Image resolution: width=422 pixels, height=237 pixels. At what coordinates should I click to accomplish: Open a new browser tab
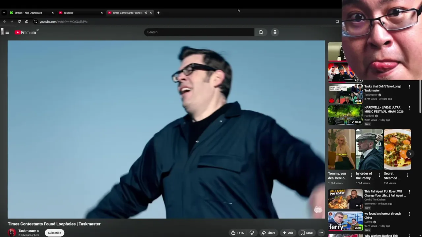pos(158,13)
